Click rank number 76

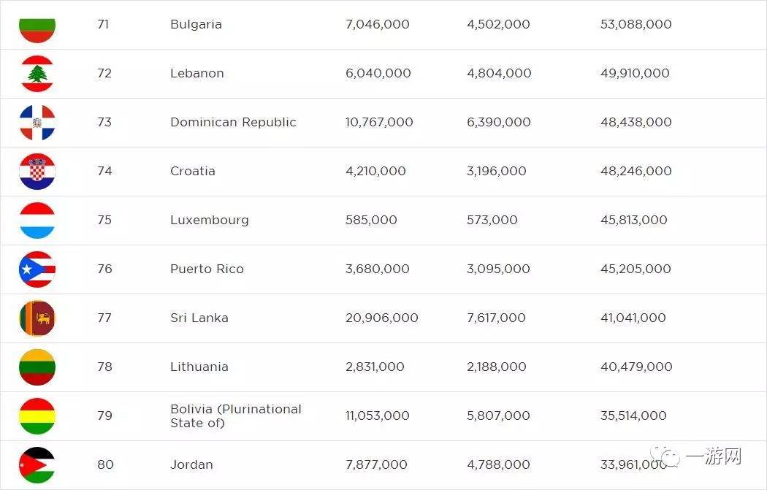point(104,269)
